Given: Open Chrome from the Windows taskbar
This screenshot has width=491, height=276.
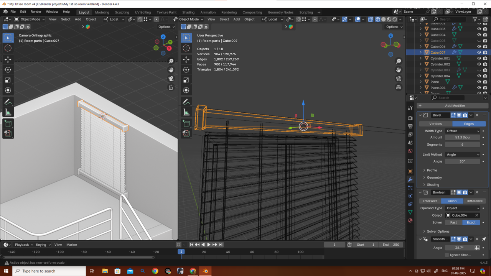Looking at the screenshot, I should pos(155,271).
